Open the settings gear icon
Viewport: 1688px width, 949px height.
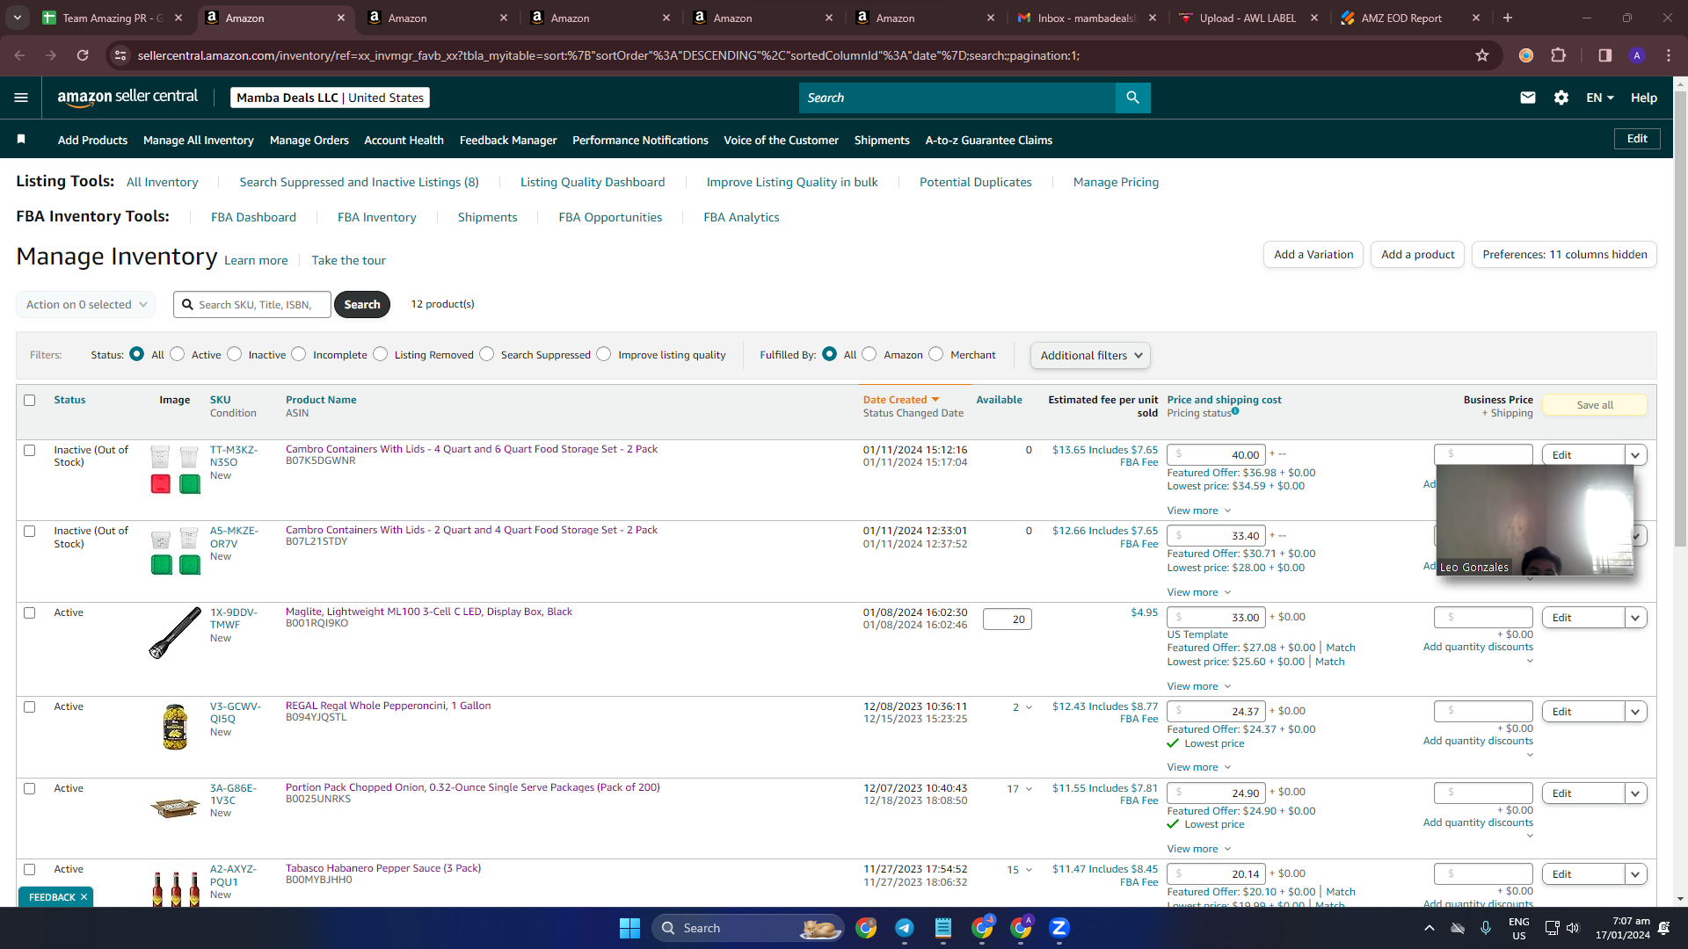[x=1561, y=98]
